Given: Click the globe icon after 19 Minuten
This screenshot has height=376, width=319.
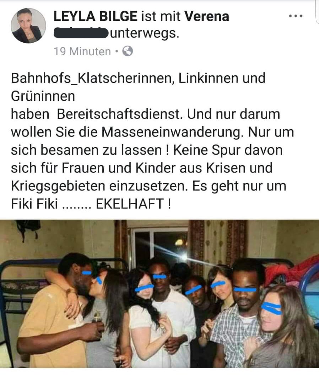Looking at the screenshot, I should click(128, 51).
